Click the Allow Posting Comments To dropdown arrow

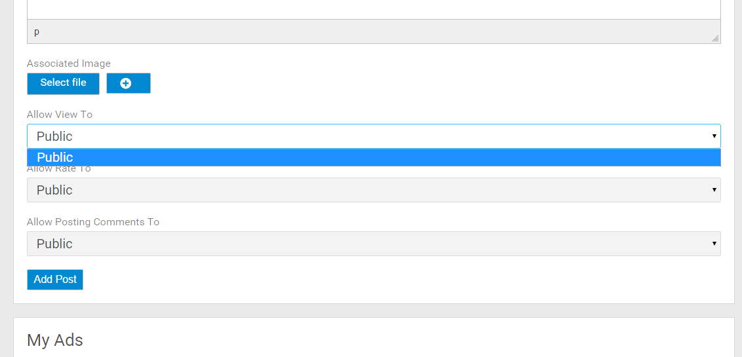[713, 244]
